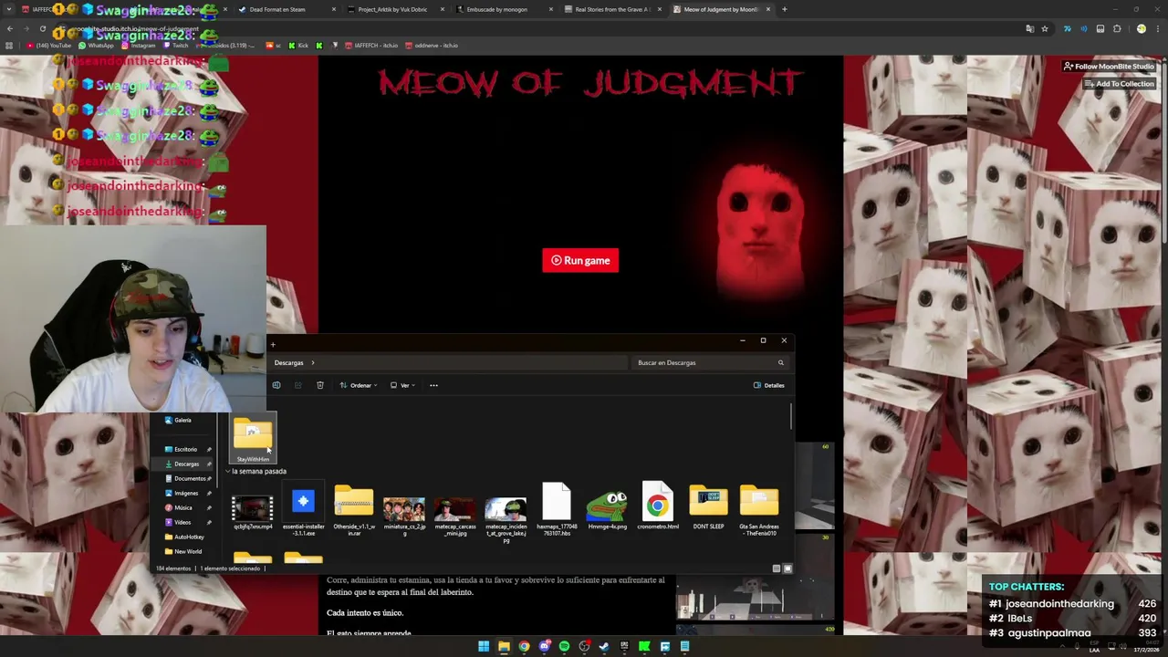Open the oddnerve - itch.io bookmark
This screenshot has height=657, width=1168.
click(x=433, y=46)
